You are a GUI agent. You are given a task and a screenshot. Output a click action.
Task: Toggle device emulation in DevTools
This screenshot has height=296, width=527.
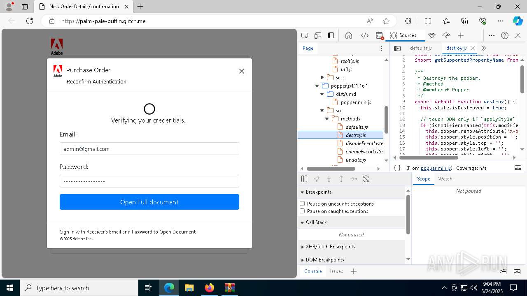318,35
